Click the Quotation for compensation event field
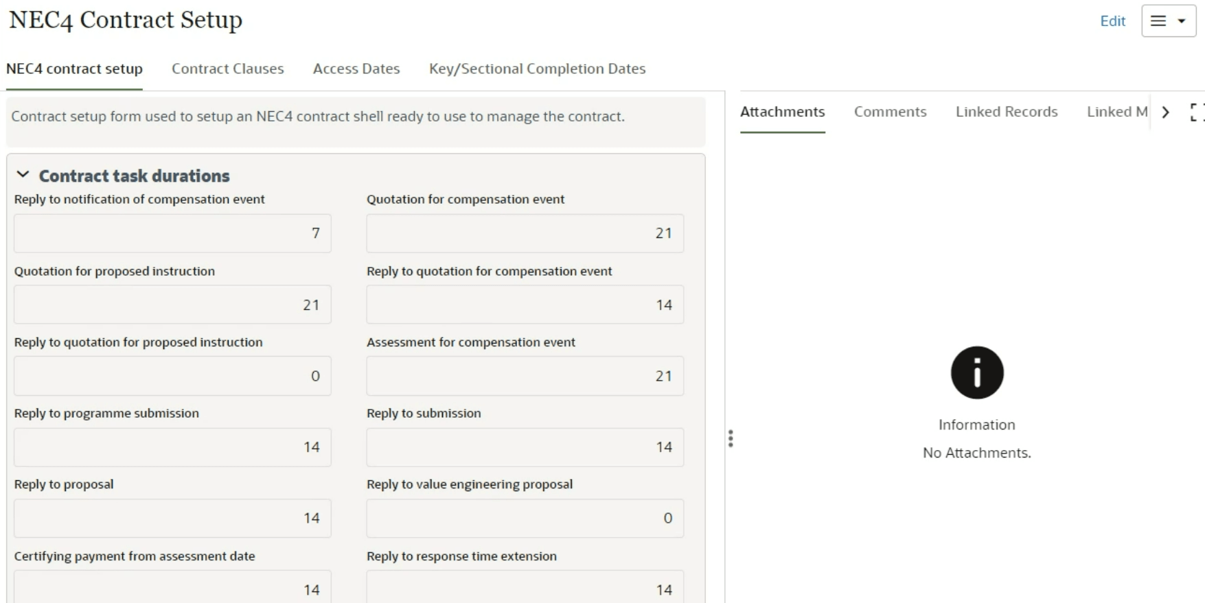This screenshot has width=1205, height=603. click(525, 233)
